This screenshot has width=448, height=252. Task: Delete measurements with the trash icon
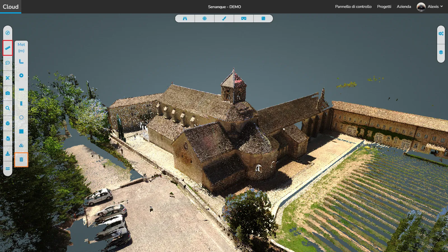(21, 160)
